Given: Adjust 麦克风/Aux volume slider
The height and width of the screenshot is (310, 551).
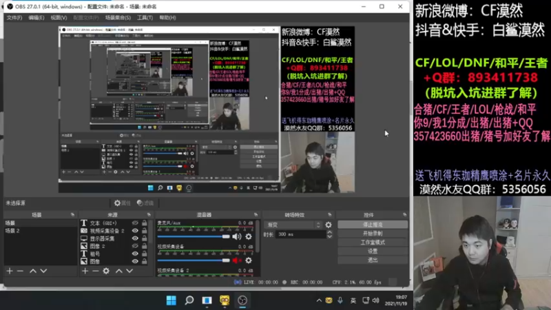Looking at the screenshot, I should coord(194,236).
